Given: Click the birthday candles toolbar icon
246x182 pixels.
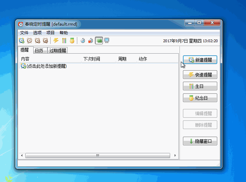Looking at the screenshot, I should click(x=64, y=40).
